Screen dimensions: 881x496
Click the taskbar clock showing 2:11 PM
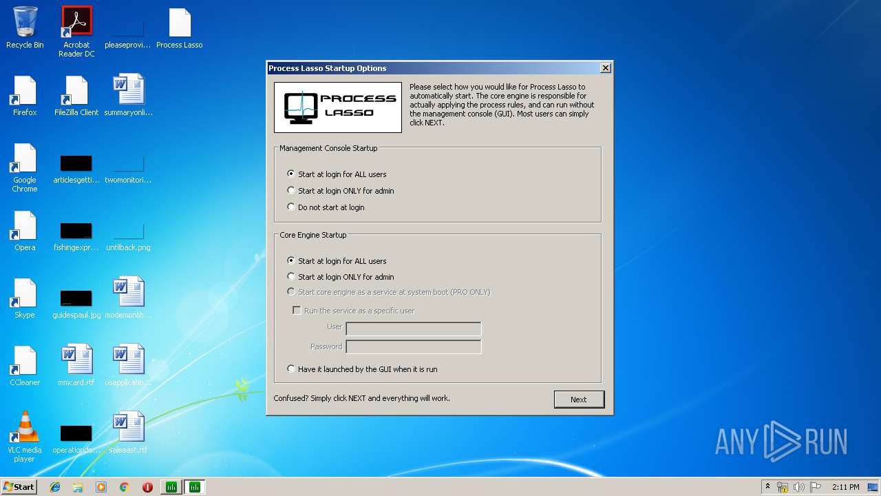pos(845,487)
